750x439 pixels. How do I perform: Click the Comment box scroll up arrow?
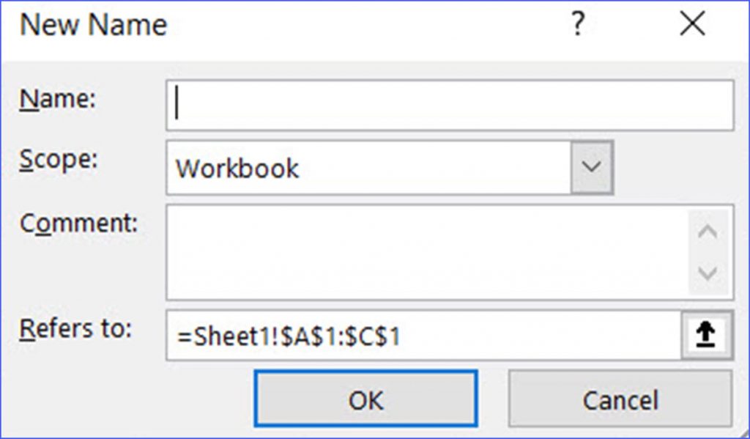point(708,232)
